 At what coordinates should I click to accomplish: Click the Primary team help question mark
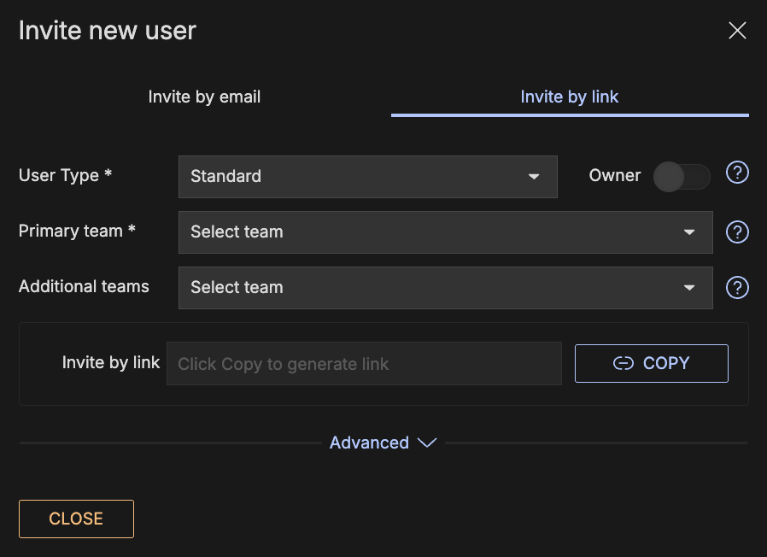click(x=737, y=232)
